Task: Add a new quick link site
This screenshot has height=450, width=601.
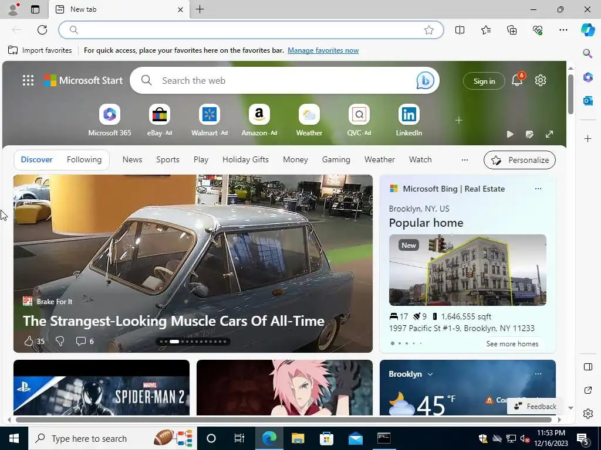Action: (x=459, y=120)
